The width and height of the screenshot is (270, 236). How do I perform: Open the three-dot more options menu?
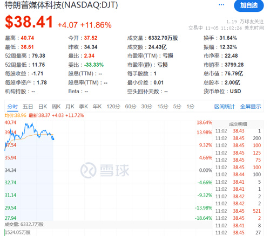tap(221, 5)
